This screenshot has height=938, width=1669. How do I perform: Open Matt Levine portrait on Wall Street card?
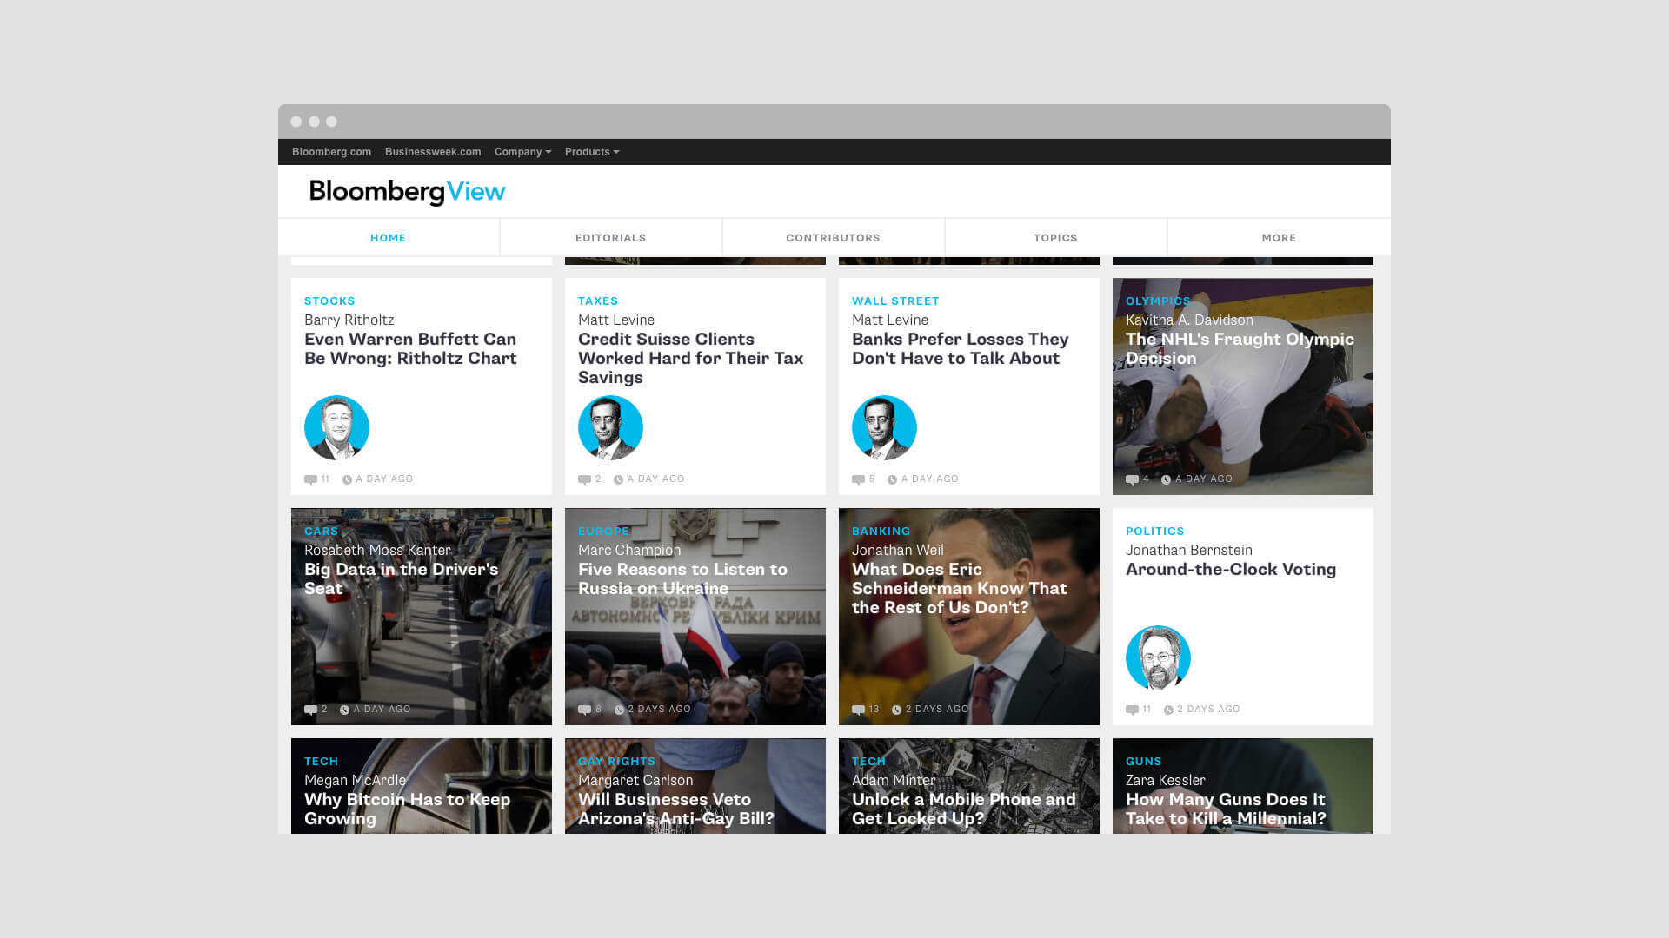[884, 427]
